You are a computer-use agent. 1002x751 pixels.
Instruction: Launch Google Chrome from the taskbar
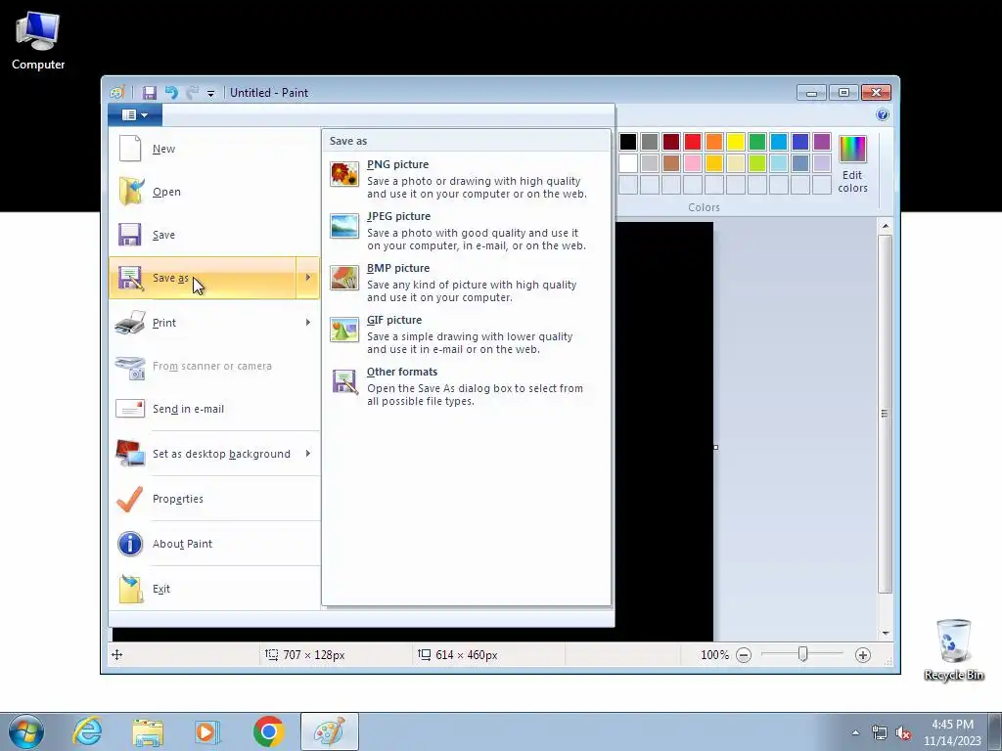click(268, 731)
